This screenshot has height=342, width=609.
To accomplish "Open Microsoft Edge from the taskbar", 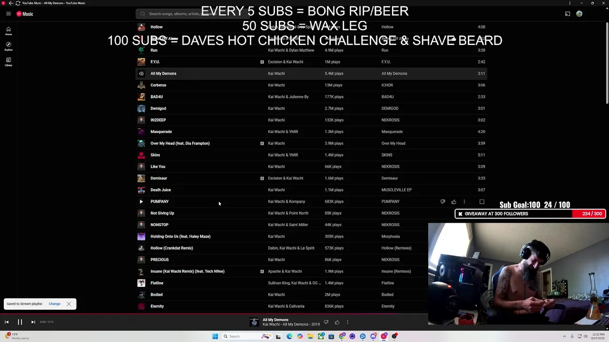I will pyautogui.click(x=289, y=336).
